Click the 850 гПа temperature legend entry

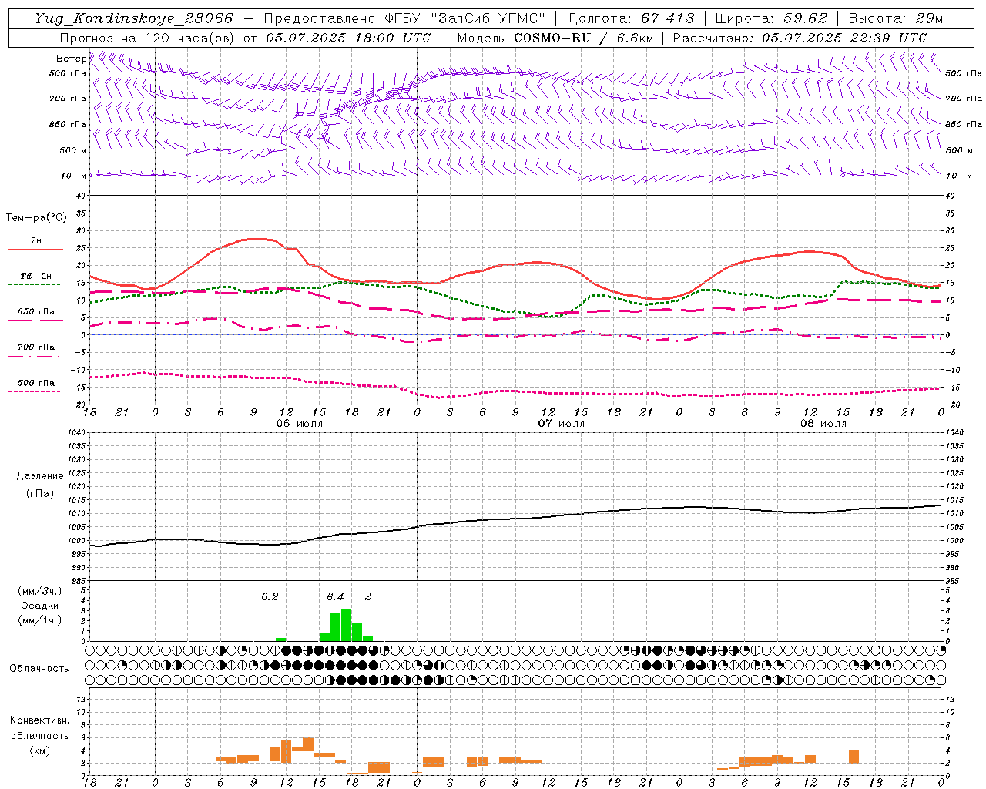[x=35, y=312]
